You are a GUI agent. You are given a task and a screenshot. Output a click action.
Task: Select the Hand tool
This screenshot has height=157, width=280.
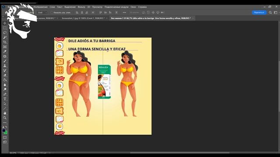(x=5, y=113)
